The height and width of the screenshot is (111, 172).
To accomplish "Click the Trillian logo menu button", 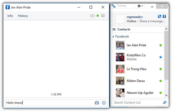I will (122, 6).
